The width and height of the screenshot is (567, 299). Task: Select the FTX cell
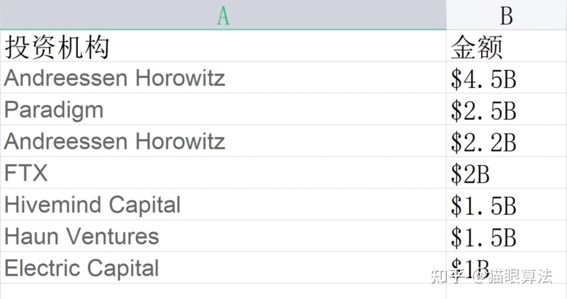223,173
